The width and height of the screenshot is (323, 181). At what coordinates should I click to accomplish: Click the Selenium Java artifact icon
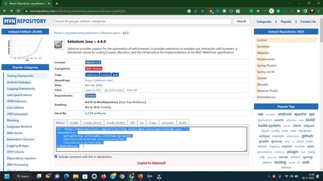click(59, 44)
